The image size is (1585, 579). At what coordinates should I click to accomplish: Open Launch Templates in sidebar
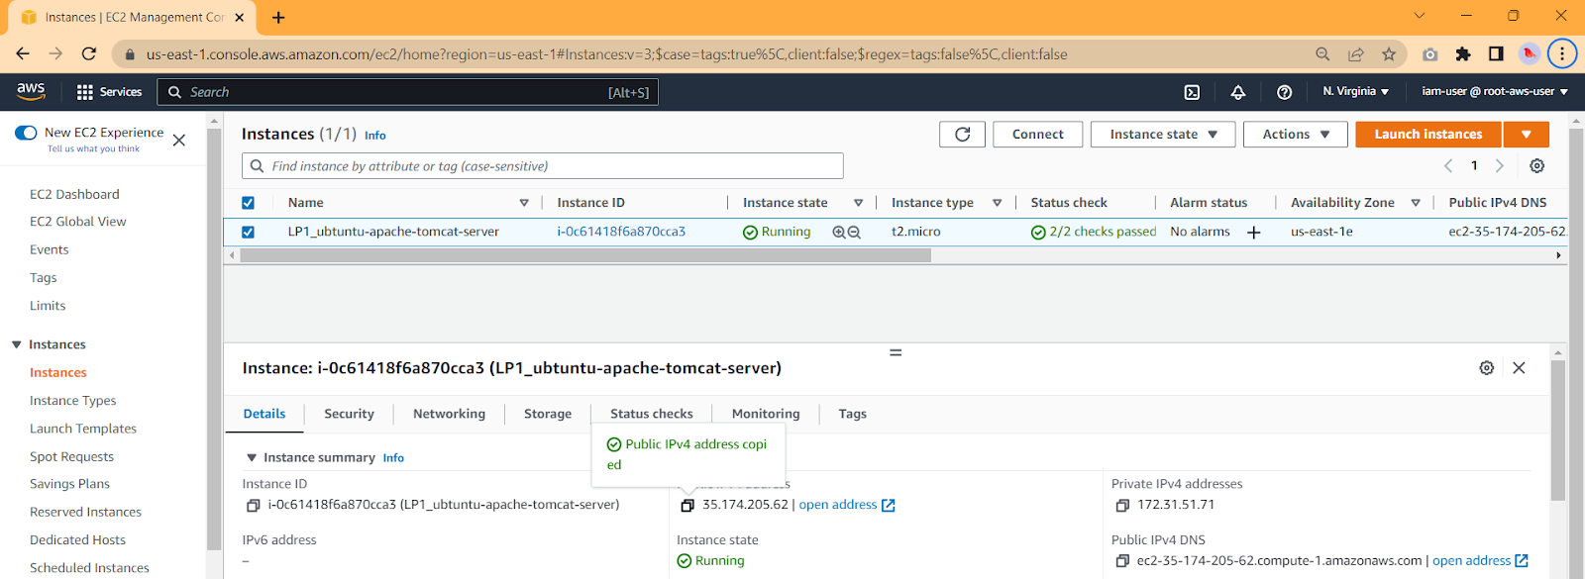point(83,429)
